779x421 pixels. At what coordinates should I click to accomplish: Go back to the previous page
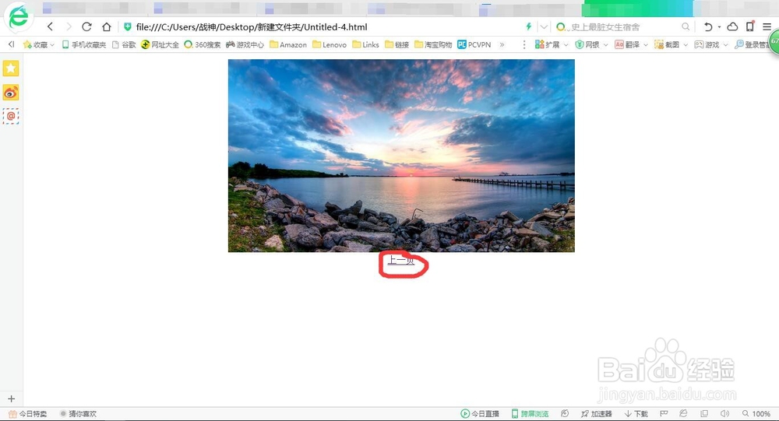[x=50, y=26]
